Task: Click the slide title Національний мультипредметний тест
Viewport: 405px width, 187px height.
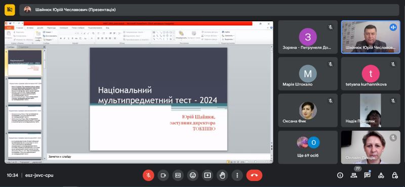Action: click(157, 96)
